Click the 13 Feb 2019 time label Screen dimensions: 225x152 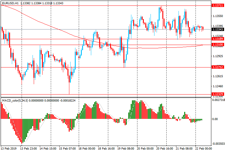click(x=9, y=148)
